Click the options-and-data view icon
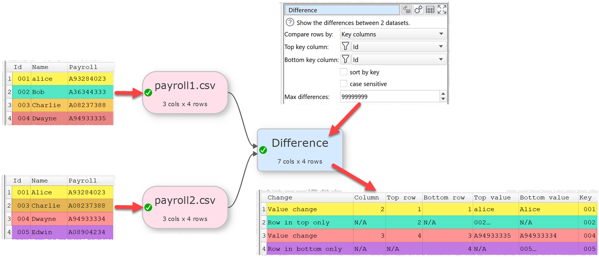Screen dimensions: 599x257 click(x=406, y=10)
